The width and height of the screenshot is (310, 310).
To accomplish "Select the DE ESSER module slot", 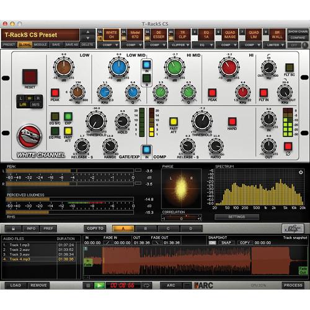I will (159, 35).
